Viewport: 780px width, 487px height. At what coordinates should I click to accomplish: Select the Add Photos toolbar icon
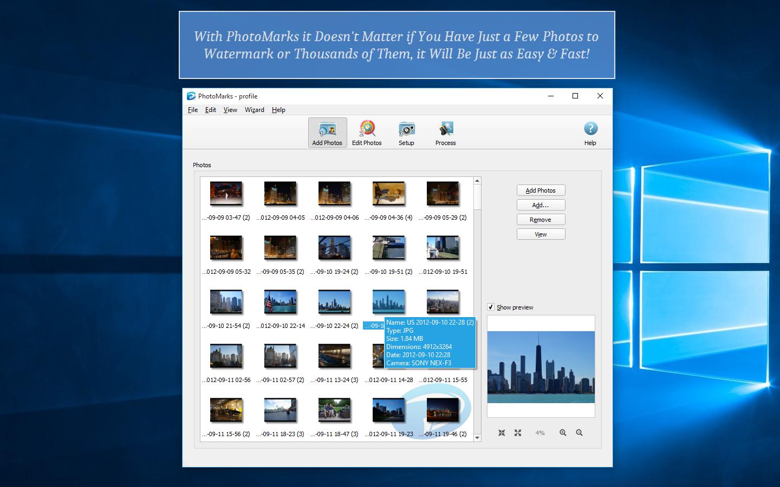click(327, 132)
